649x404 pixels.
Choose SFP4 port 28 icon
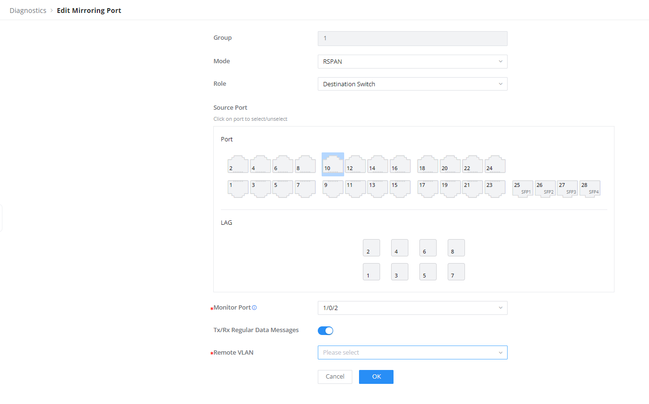(x=590, y=188)
